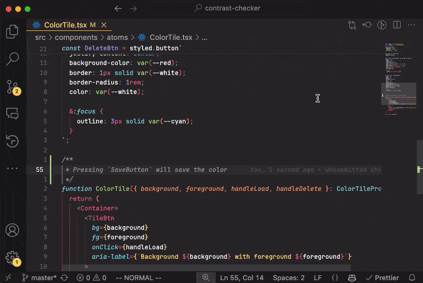Click the magnifier icon in the status bar
This screenshot has height=283, width=423.
206,277
